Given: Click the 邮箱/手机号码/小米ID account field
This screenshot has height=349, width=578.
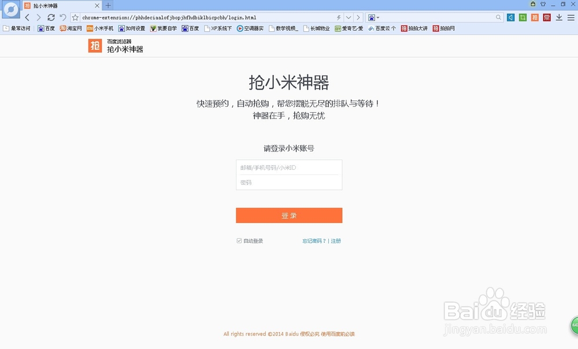Looking at the screenshot, I should click(x=289, y=168).
